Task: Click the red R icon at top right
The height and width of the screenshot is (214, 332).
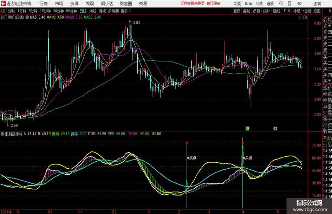Action: (330, 11)
